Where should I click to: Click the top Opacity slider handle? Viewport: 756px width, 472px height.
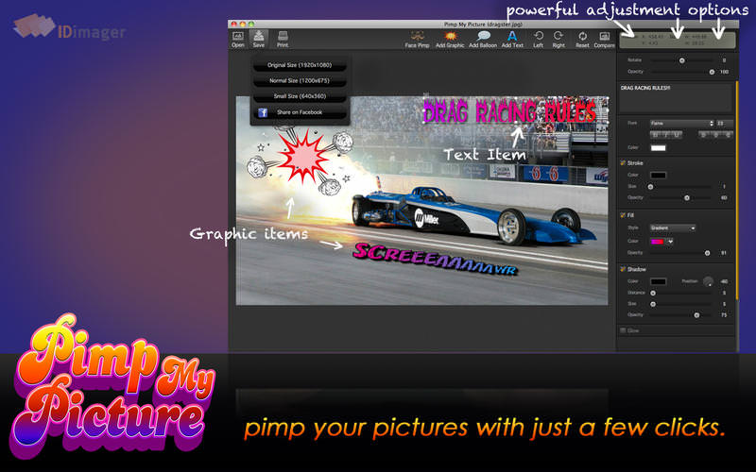coord(712,72)
